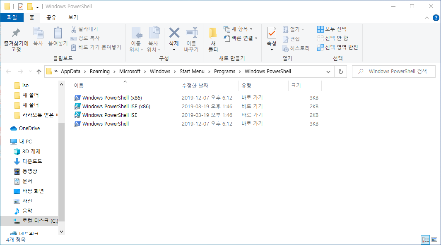Switch to the 공유 (Share) tab
Viewport: 441px width, 245px height.
(x=51, y=17)
